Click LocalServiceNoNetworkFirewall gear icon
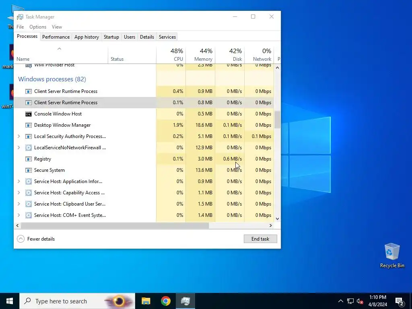 [29, 148]
